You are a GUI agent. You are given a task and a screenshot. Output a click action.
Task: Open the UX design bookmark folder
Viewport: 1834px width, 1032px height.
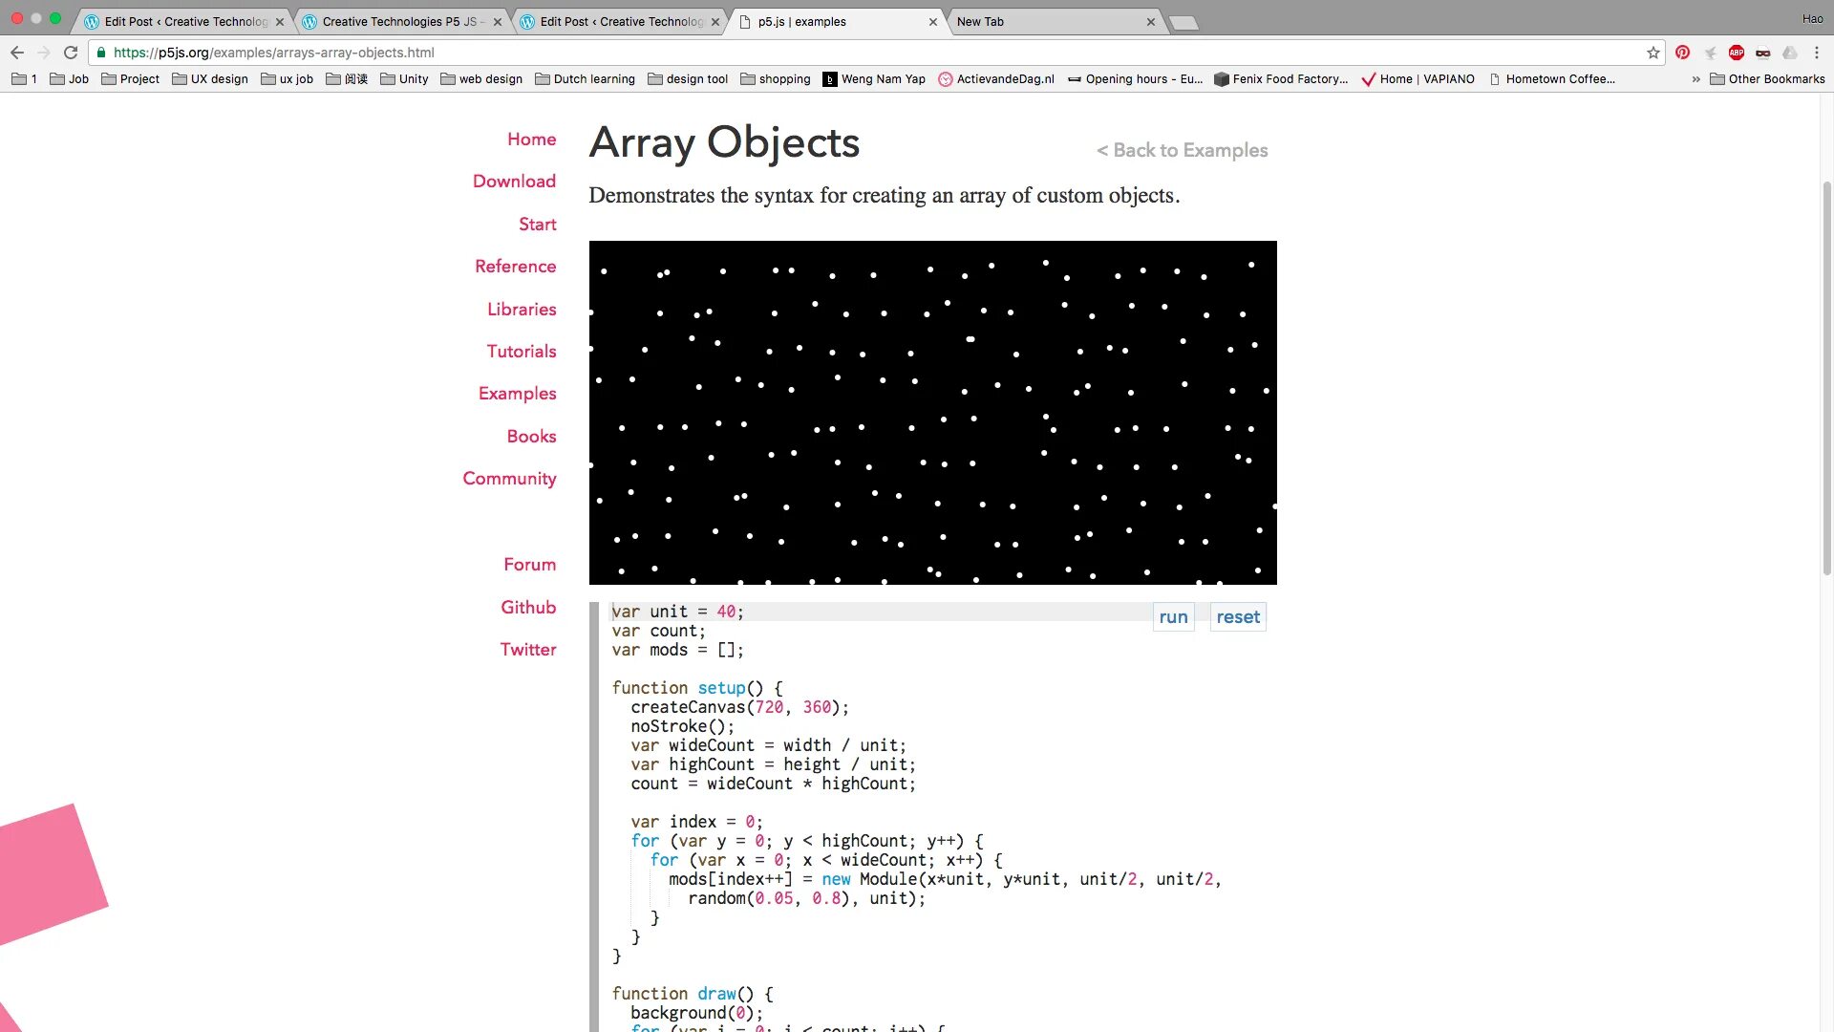(x=210, y=79)
